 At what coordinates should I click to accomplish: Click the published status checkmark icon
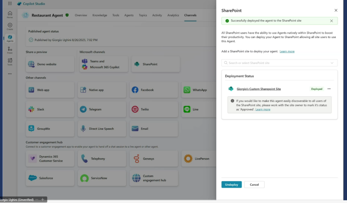(31, 40)
